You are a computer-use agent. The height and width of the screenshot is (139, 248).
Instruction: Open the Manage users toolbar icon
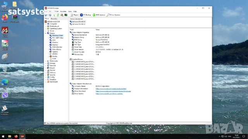click(62, 15)
